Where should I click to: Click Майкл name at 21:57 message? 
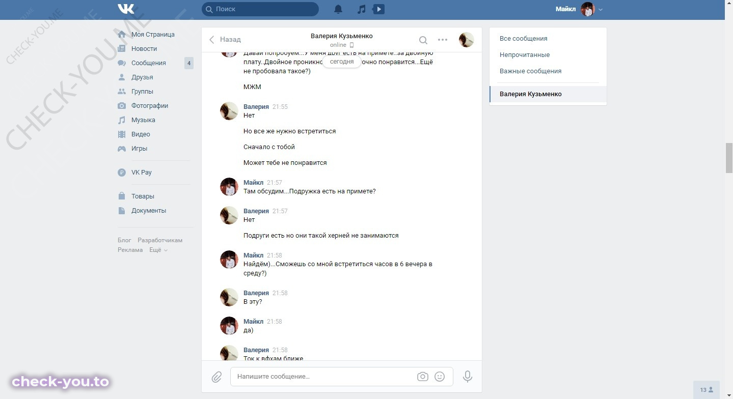(254, 183)
